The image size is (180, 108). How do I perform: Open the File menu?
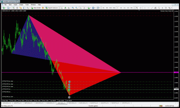click(5, 5)
